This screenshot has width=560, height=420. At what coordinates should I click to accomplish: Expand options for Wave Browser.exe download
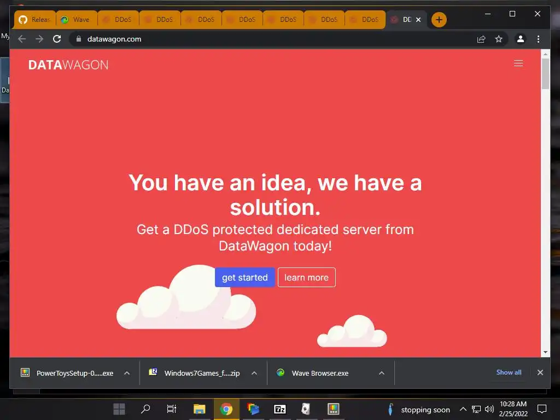point(381,373)
